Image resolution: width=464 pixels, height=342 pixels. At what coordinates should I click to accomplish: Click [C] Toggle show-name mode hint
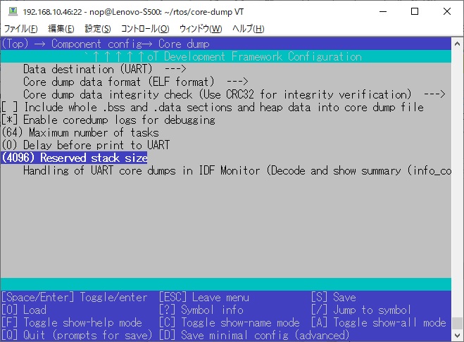[230, 322]
